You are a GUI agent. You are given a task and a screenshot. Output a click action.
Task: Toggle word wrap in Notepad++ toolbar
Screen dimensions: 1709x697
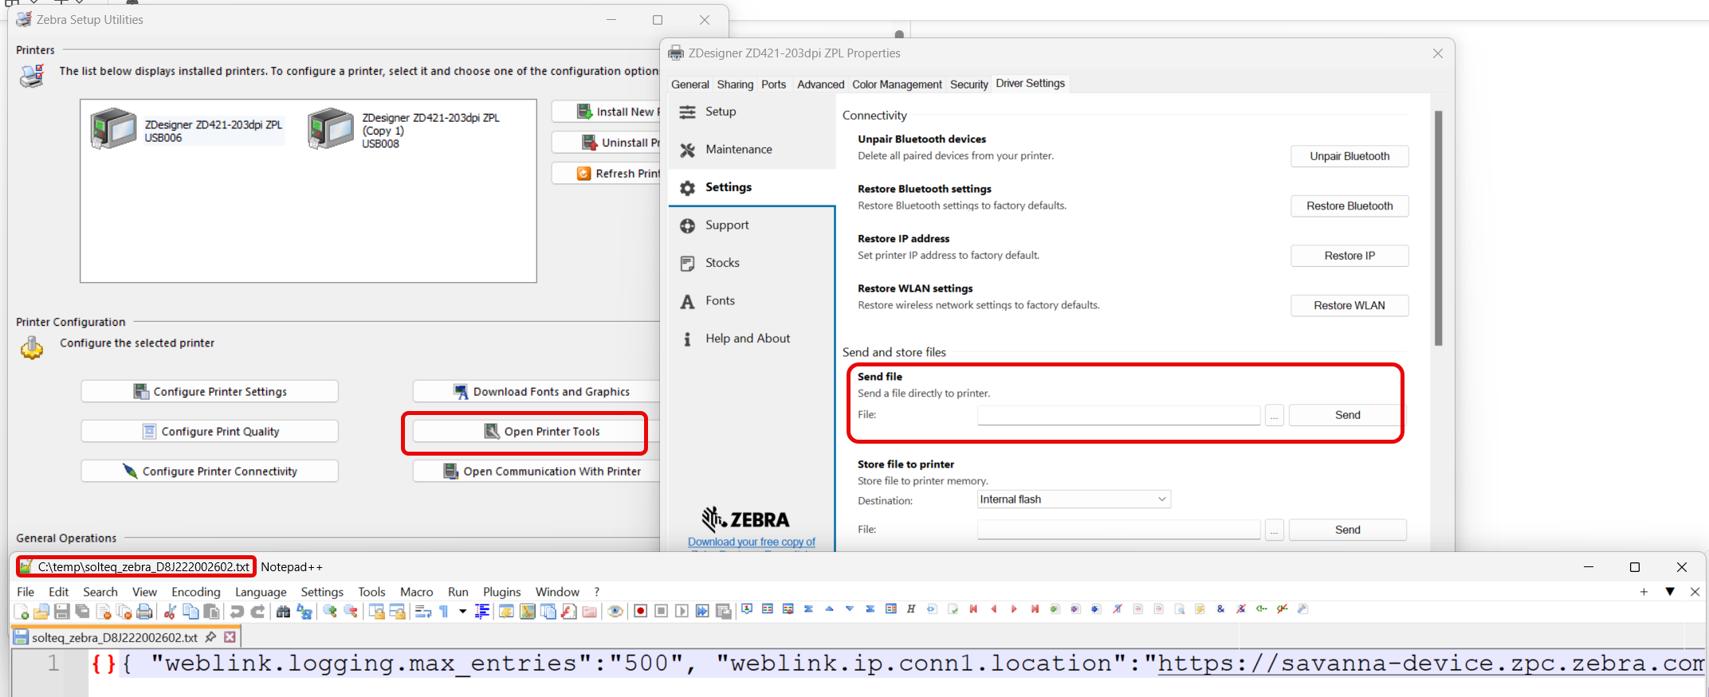coord(423,612)
